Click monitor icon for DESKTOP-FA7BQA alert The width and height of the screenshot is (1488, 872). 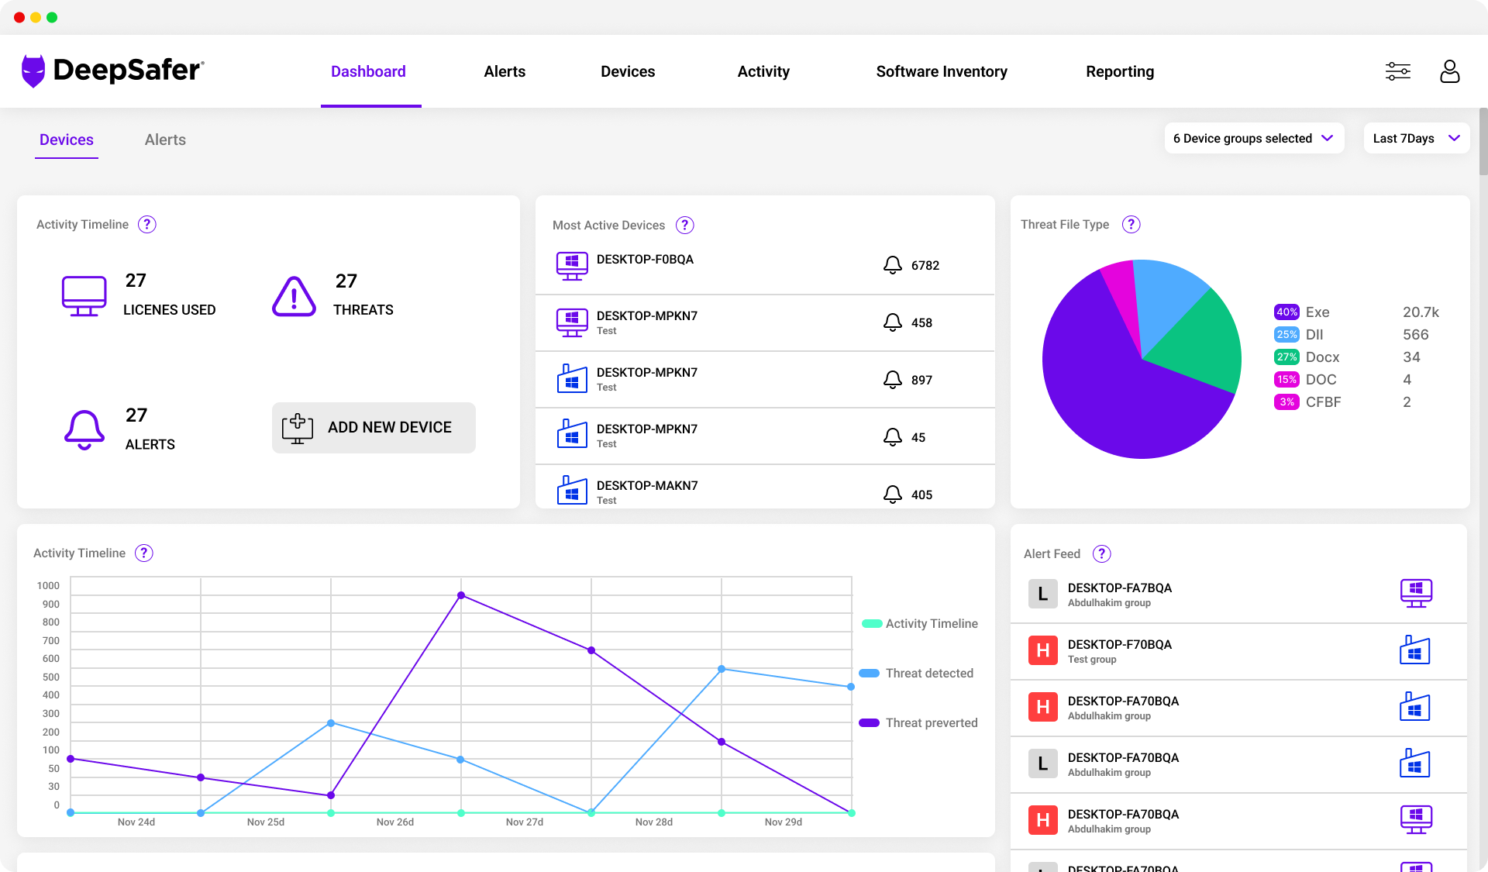pyautogui.click(x=1415, y=594)
